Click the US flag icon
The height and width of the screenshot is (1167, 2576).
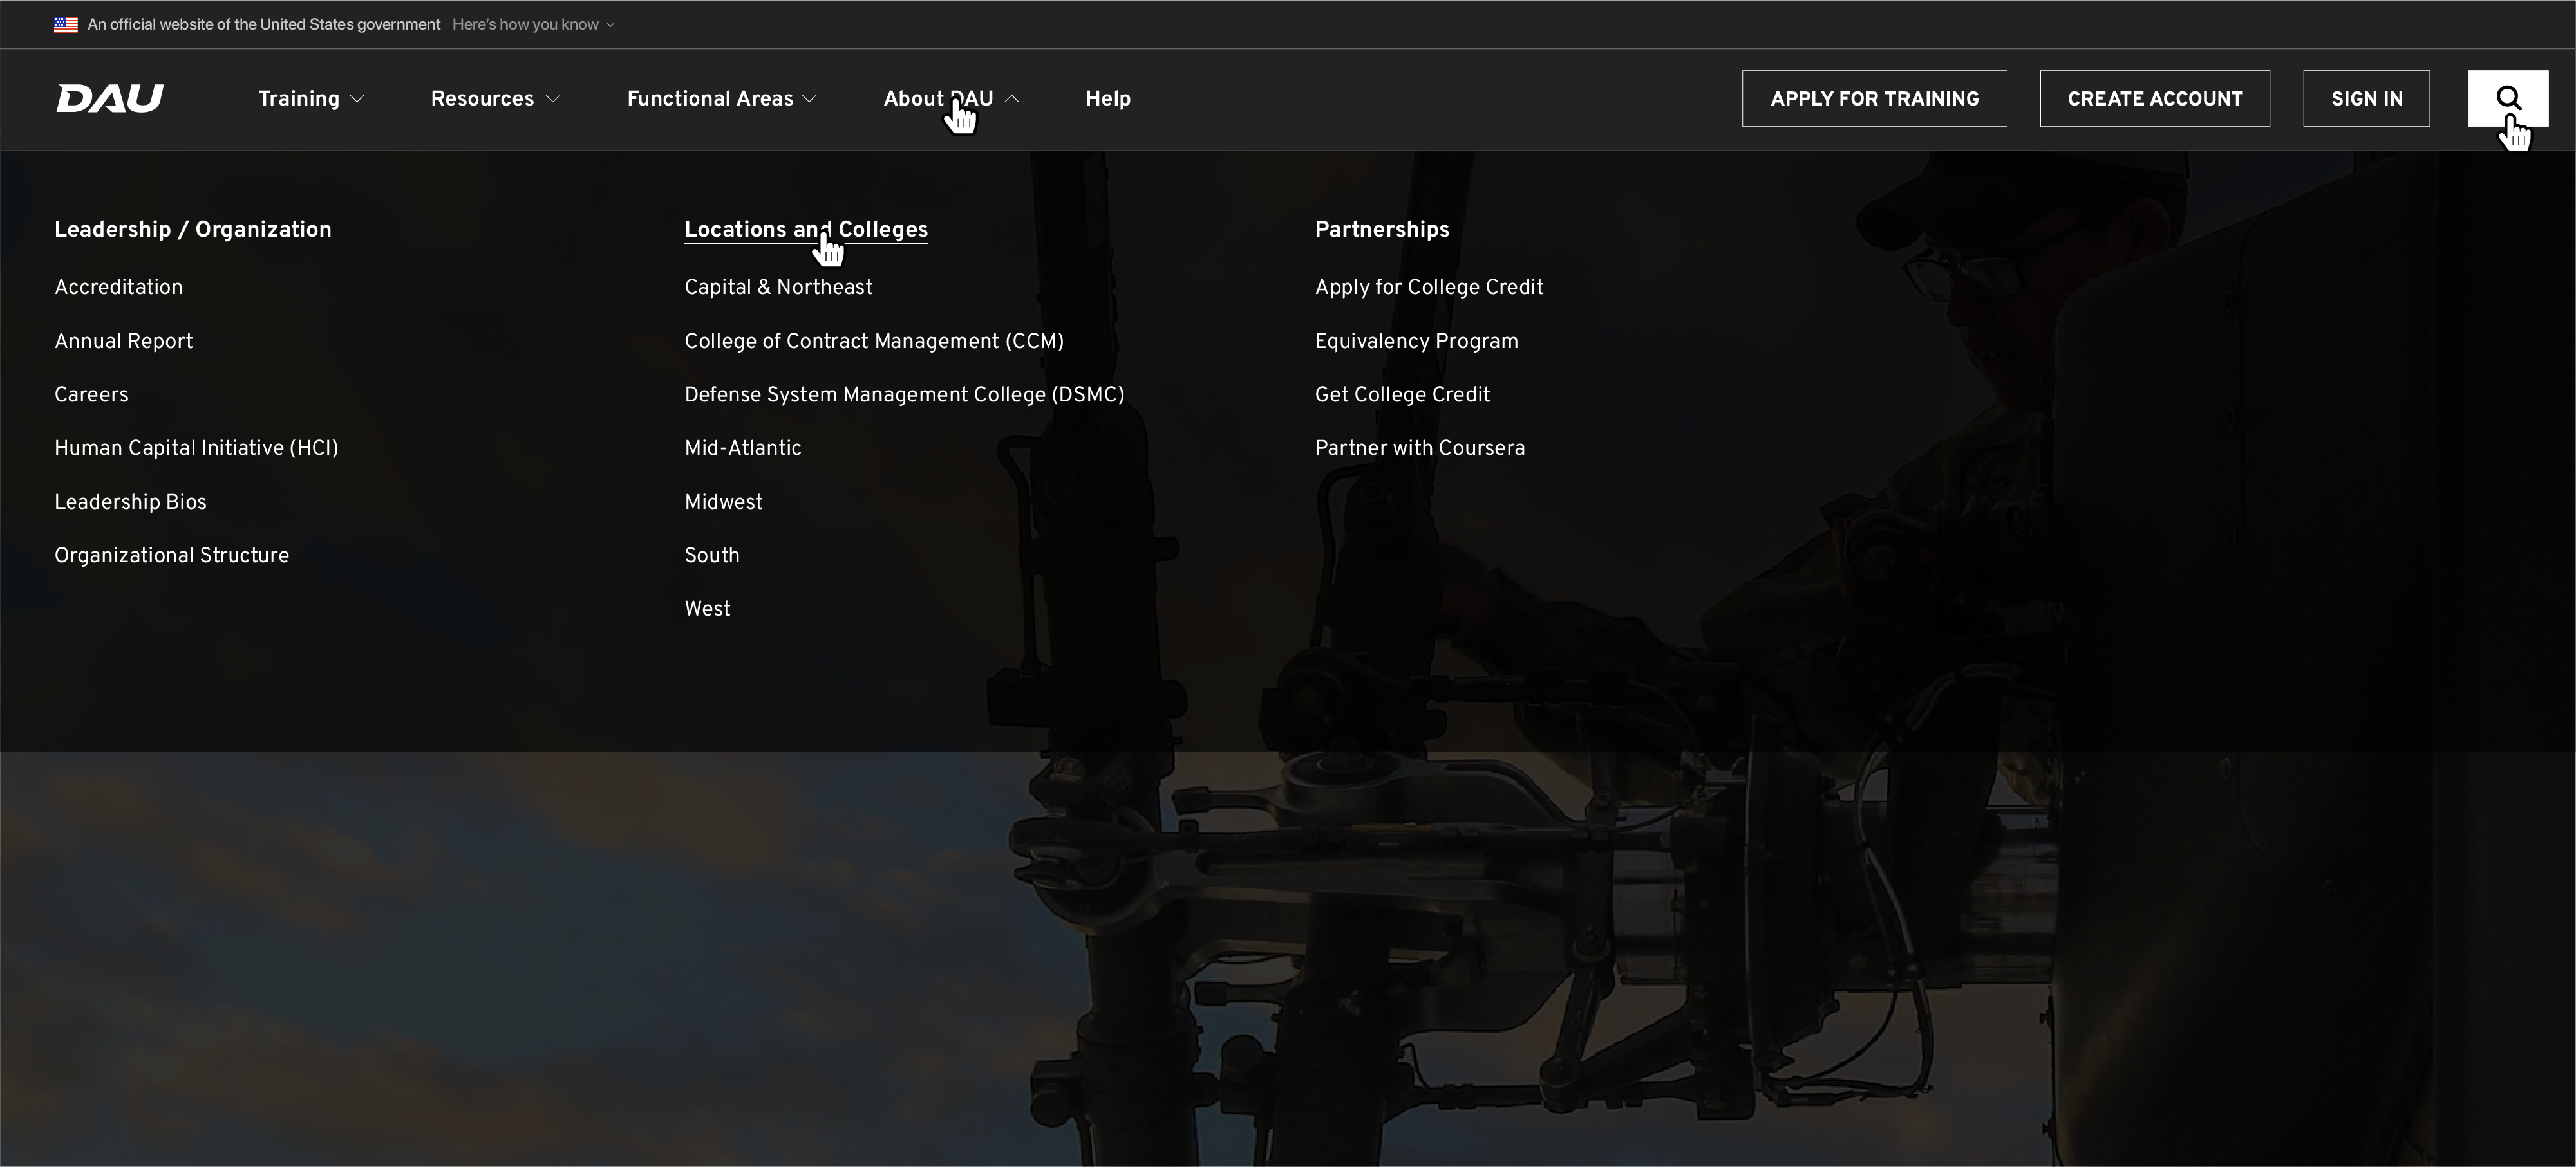(66, 24)
